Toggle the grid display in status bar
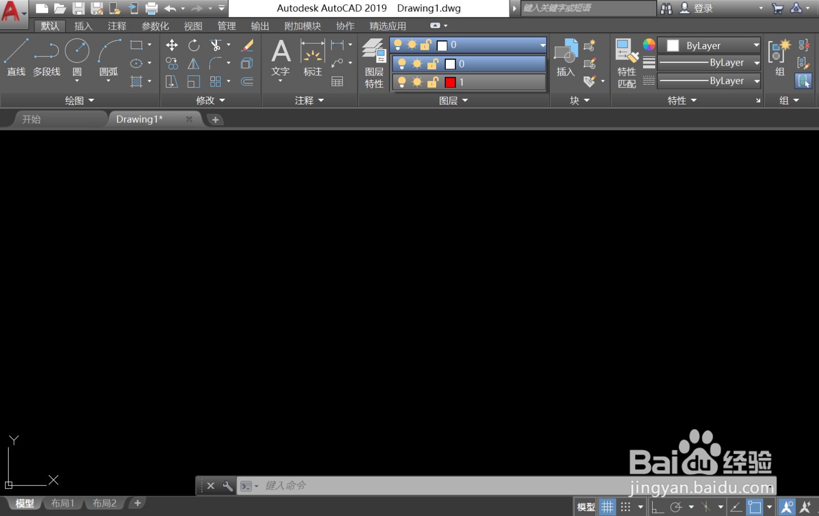This screenshot has width=819, height=516. tap(607, 507)
